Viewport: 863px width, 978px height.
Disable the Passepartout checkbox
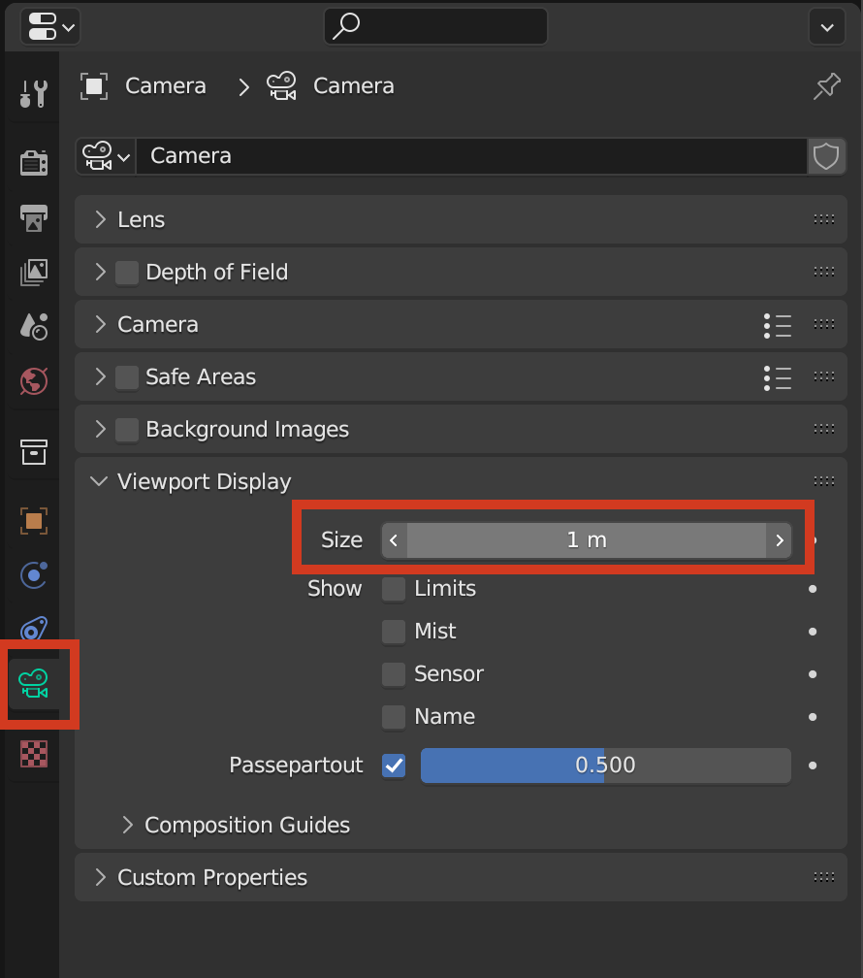[x=393, y=765]
